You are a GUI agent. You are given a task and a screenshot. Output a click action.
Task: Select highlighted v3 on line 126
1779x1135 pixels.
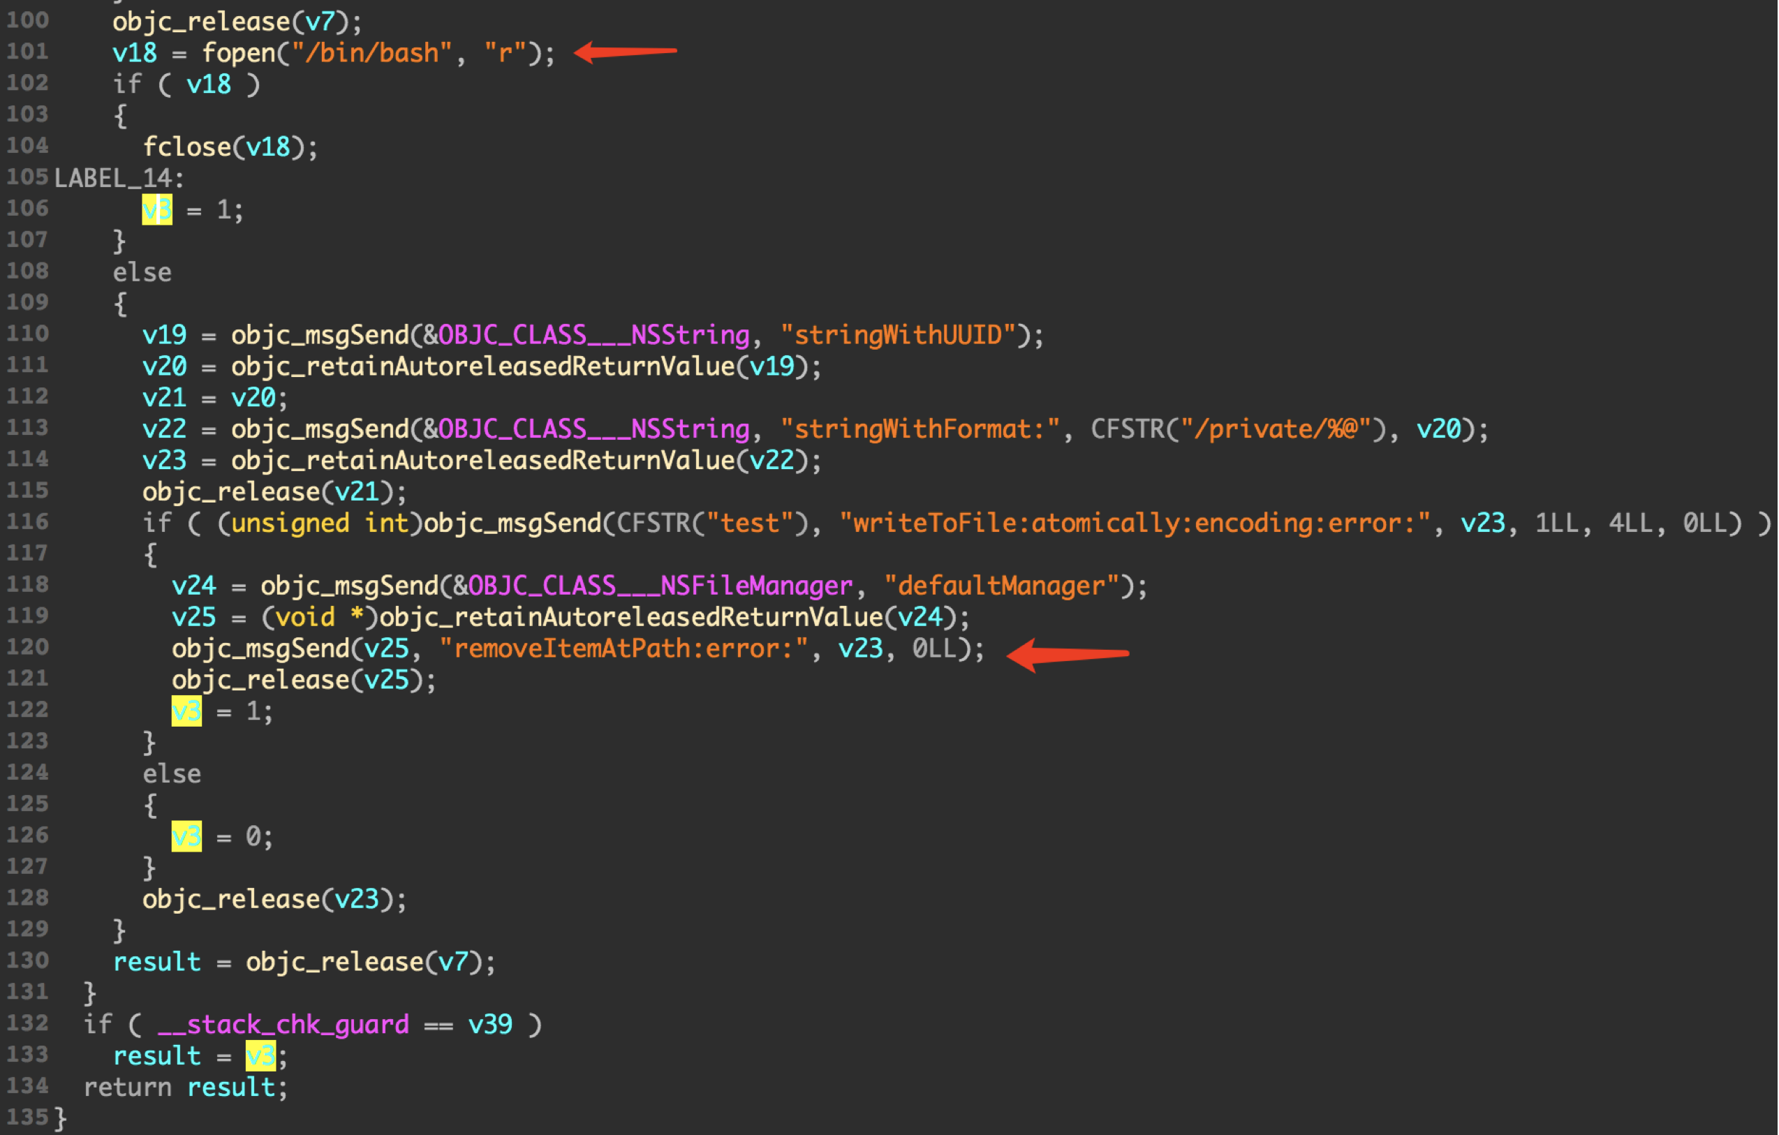point(186,836)
